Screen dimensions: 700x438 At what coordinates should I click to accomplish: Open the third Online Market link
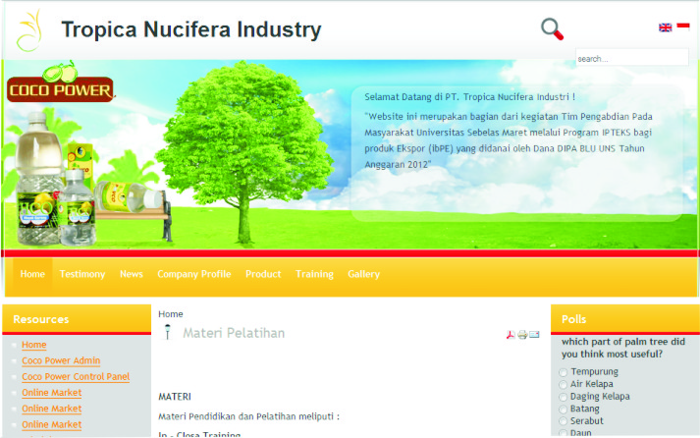[x=52, y=424]
